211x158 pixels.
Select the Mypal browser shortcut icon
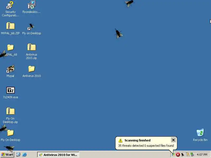coord(10,69)
